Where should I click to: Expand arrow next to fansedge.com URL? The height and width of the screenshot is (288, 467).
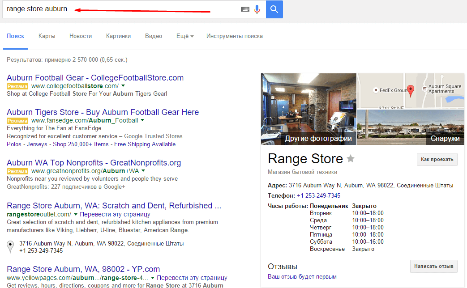tap(142, 120)
